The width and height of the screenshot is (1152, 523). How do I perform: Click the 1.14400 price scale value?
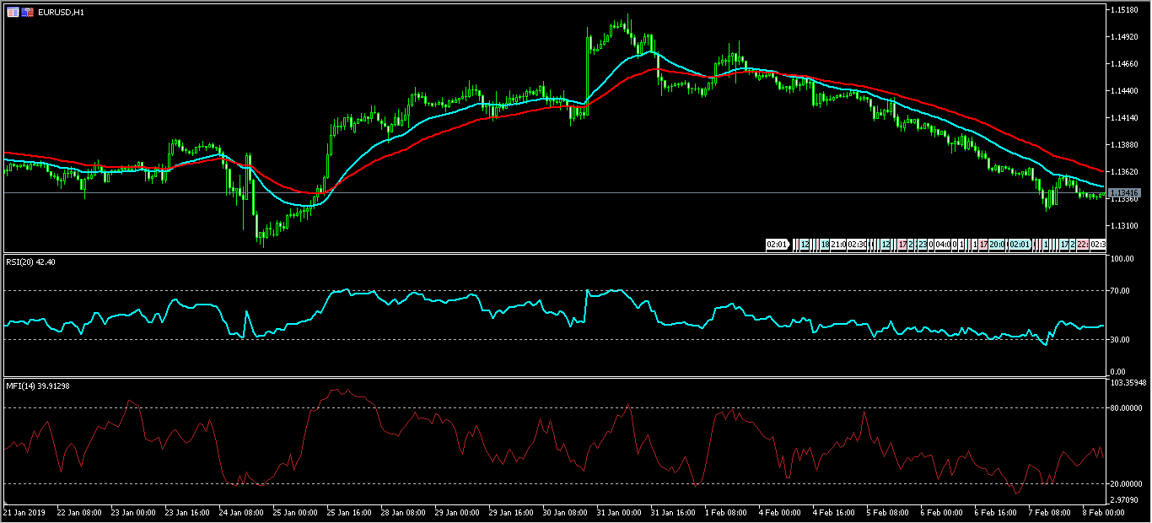coord(1124,91)
